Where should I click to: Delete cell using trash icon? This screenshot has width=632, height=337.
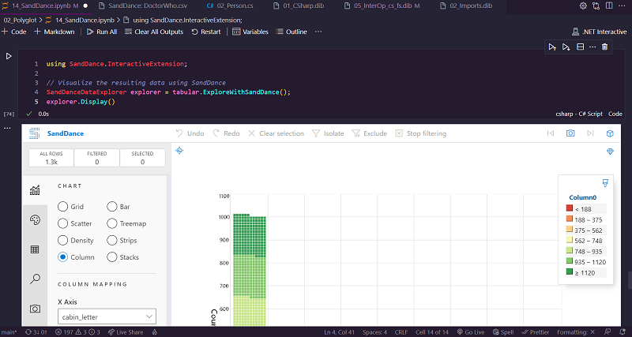[604, 47]
